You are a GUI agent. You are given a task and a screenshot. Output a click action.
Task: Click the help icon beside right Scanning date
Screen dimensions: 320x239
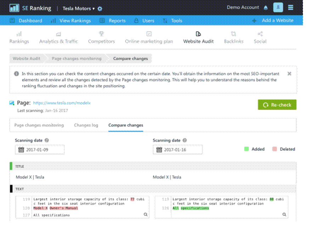point(185,140)
